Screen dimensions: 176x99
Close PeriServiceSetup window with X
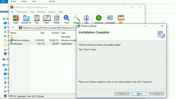pyautogui.click(x=162, y=26)
